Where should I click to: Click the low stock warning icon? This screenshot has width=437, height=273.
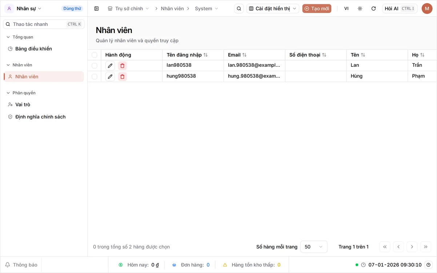[225, 265]
